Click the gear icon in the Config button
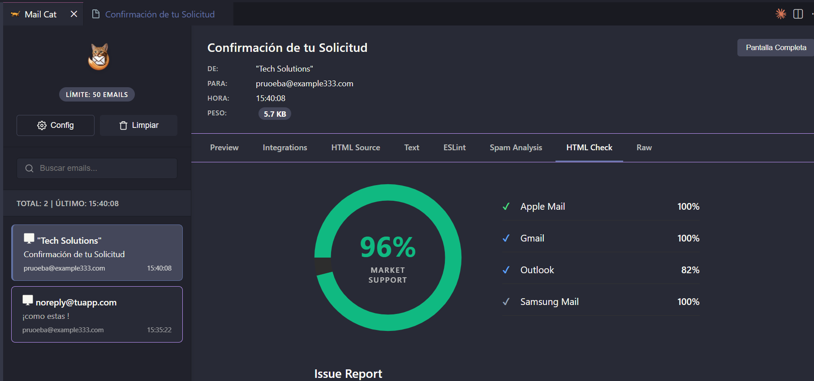 point(42,126)
